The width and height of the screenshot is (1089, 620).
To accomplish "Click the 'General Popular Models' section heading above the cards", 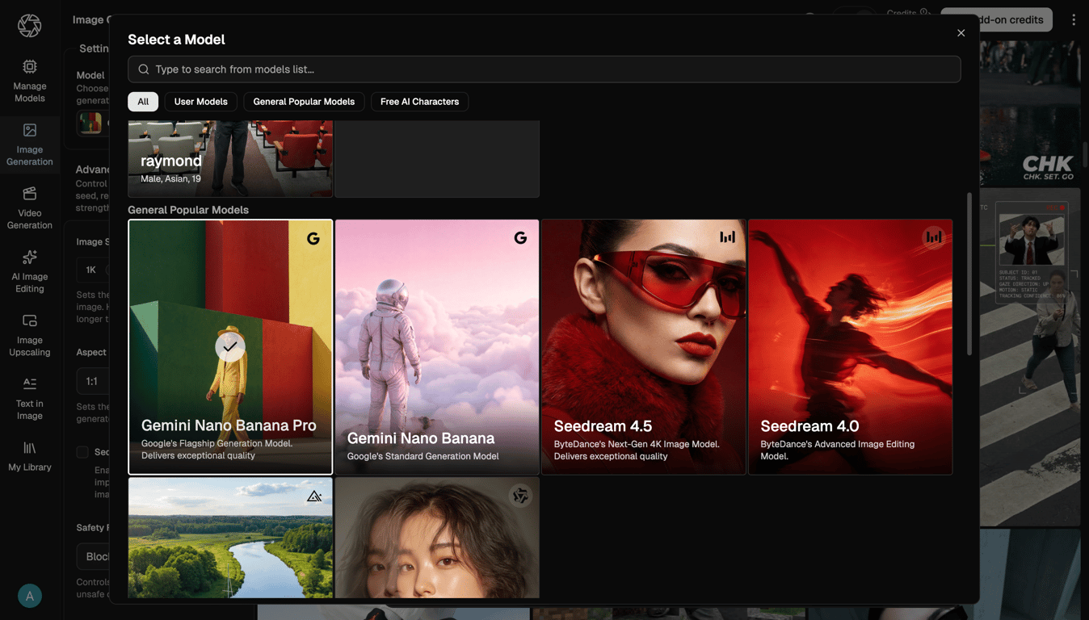I will [x=188, y=210].
